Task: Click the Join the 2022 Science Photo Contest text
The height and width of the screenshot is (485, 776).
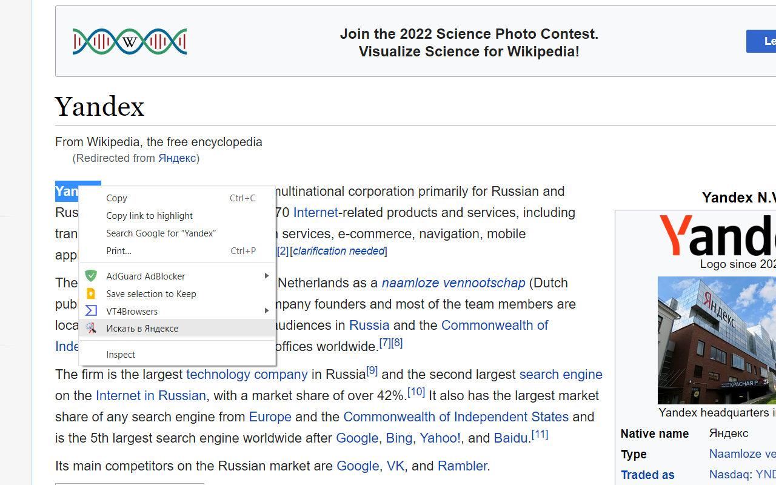Action: [x=469, y=34]
